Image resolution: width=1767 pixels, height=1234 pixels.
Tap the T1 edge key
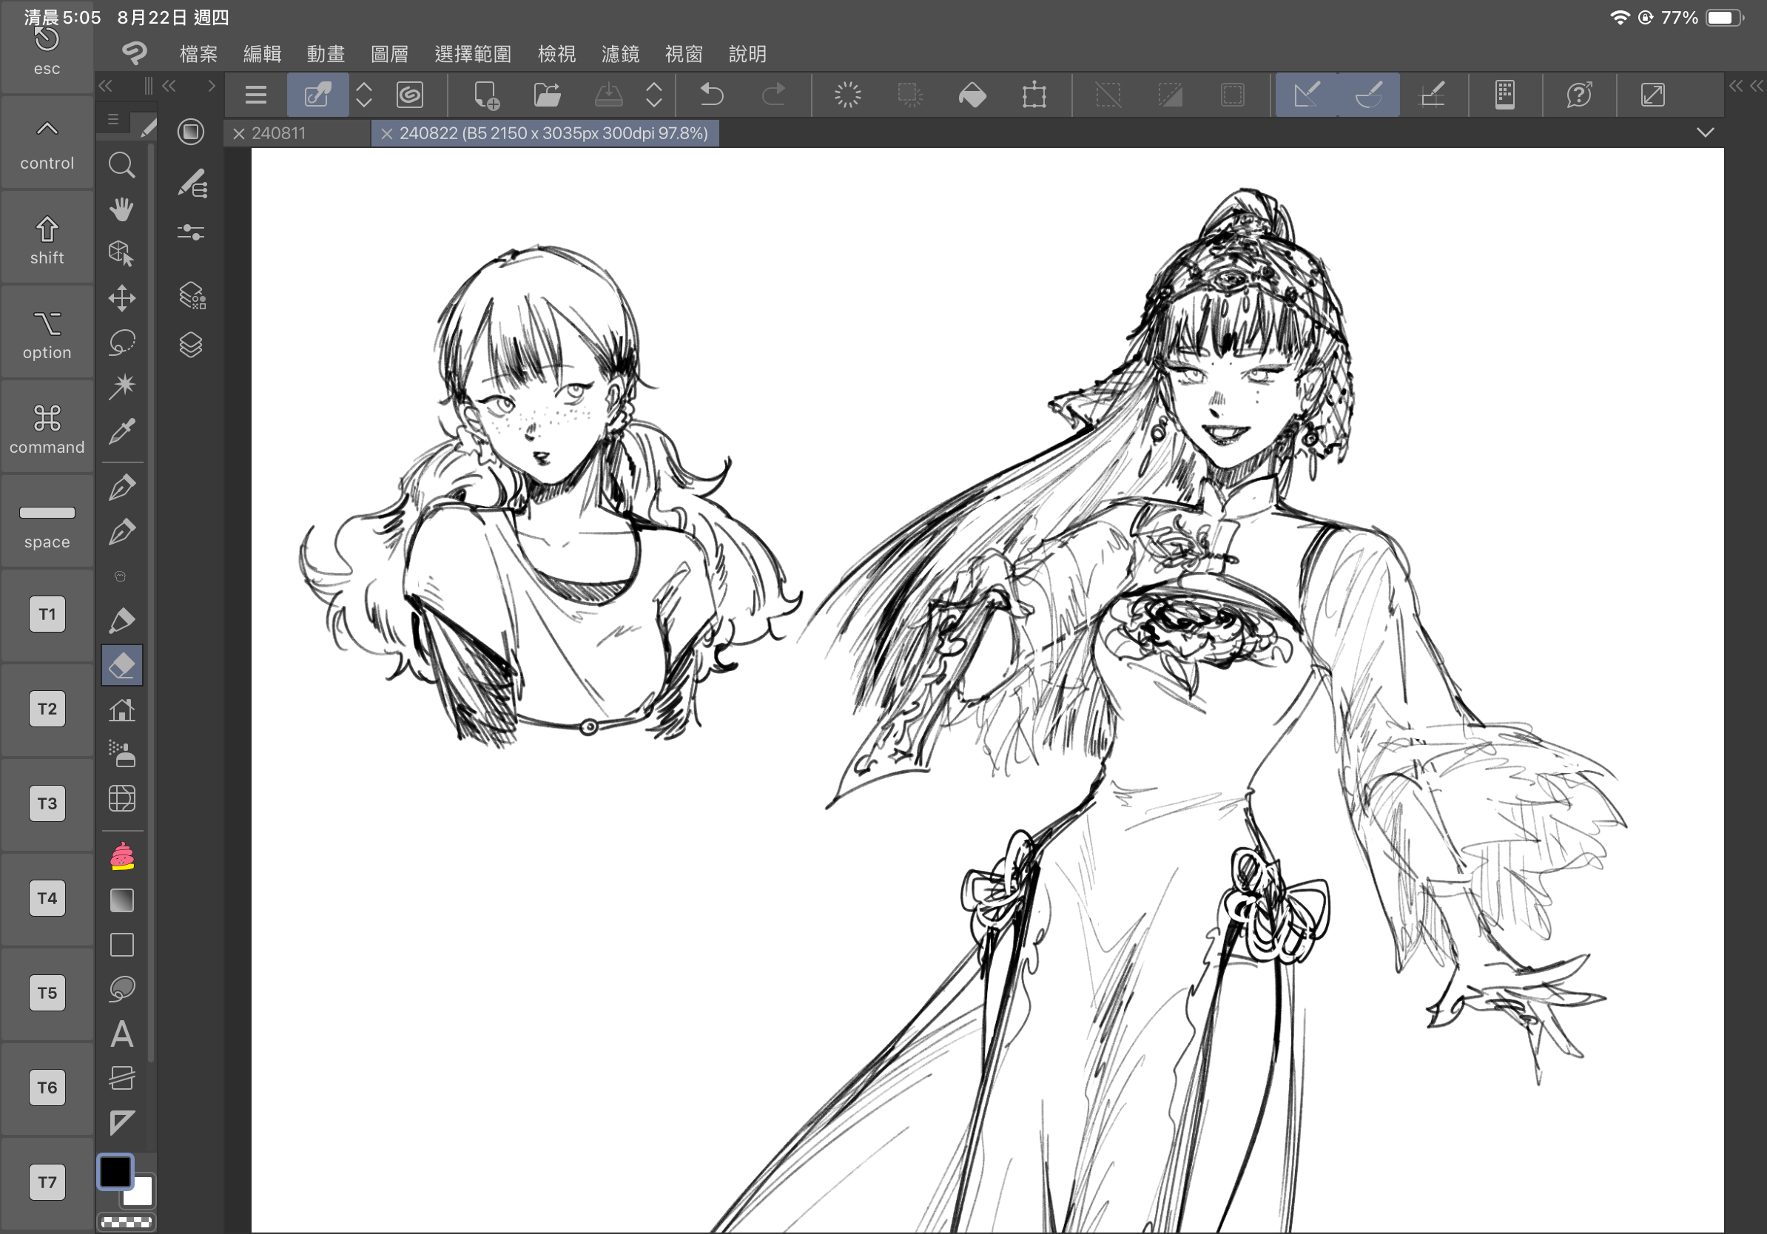coord(47,614)
